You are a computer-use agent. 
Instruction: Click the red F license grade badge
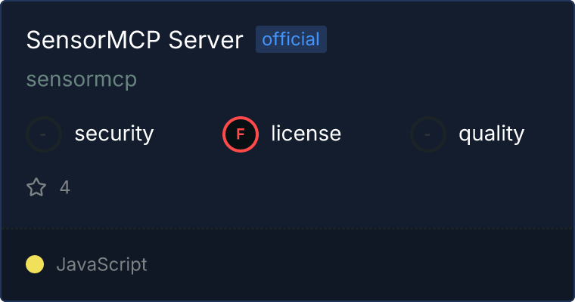point(241,134)
